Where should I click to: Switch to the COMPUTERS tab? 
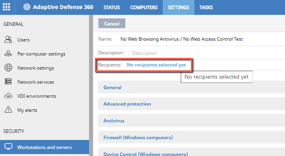click(144, 7)
